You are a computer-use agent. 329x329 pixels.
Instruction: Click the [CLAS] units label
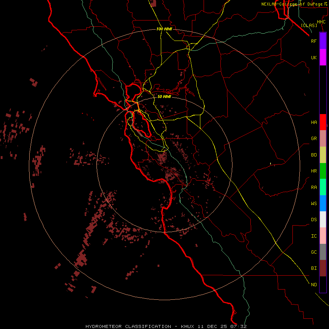click(x=309, y=25)
